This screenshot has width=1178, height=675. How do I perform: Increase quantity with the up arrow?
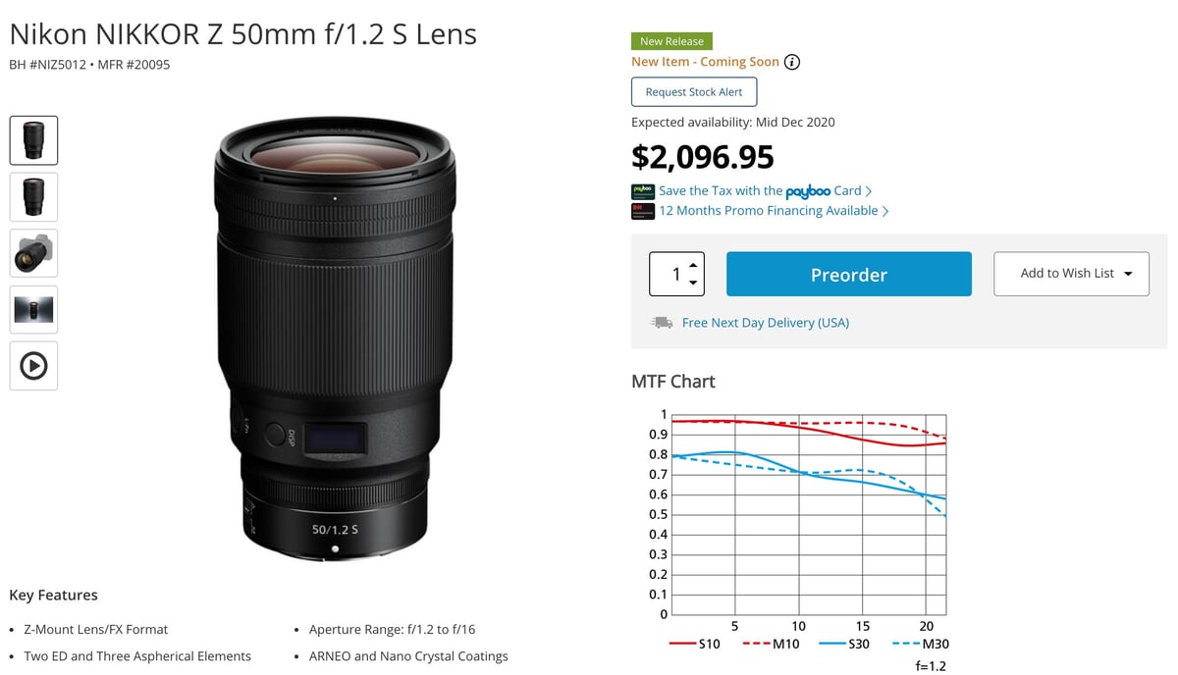pyautogui.click(x=693, y=265)
